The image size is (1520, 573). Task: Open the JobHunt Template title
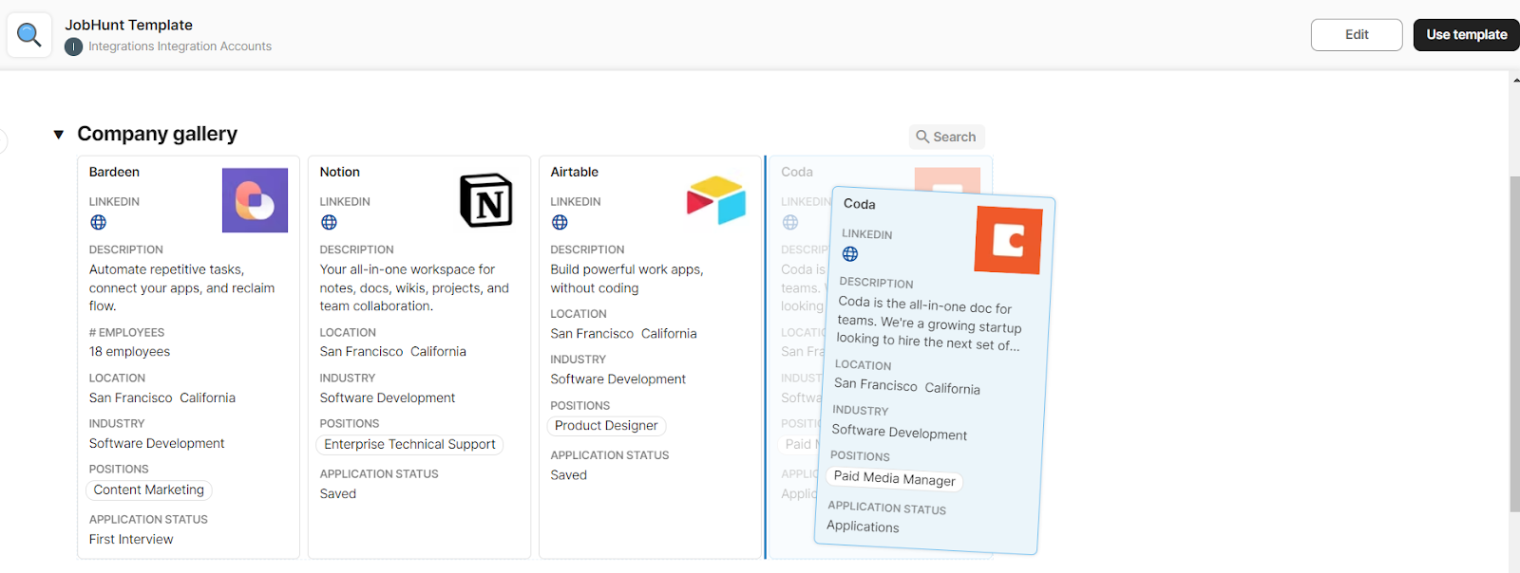[128, 25]
